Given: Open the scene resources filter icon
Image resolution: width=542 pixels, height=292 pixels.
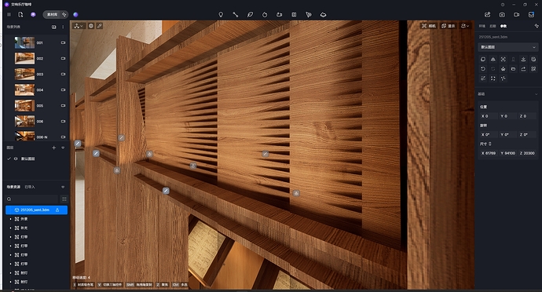Looking at the screenshot, I should coord(63,187).
